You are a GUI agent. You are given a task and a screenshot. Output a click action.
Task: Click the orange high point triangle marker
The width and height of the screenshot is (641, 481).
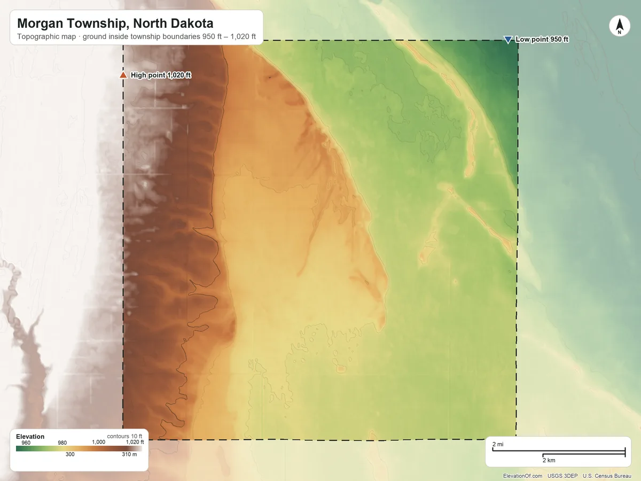[x=123, y=75]
